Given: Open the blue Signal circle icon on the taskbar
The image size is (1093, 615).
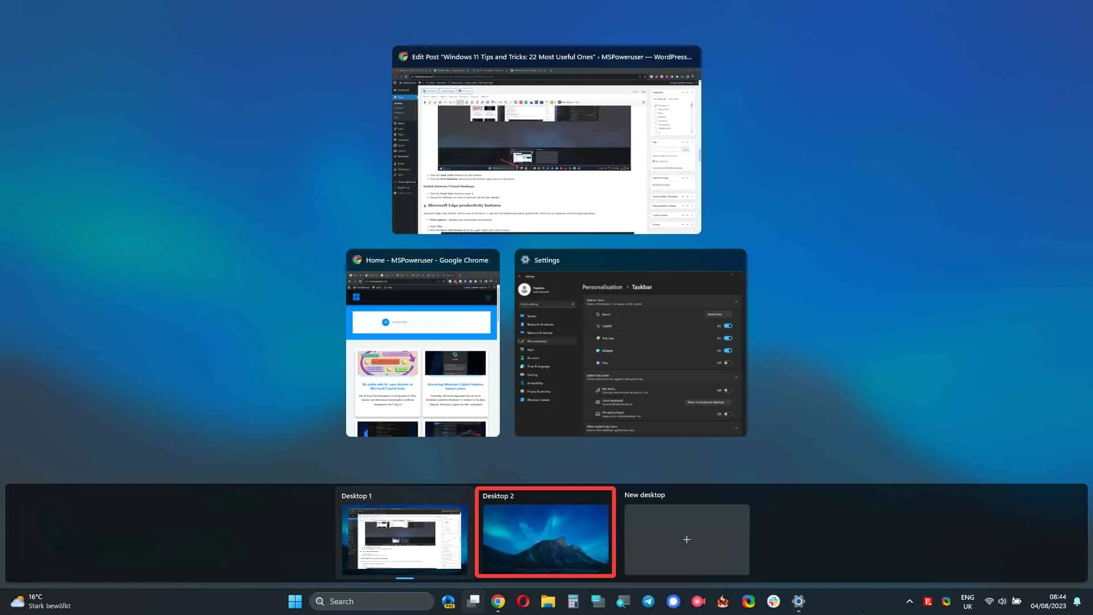Looking at the screenshot, I should point(673,601).
